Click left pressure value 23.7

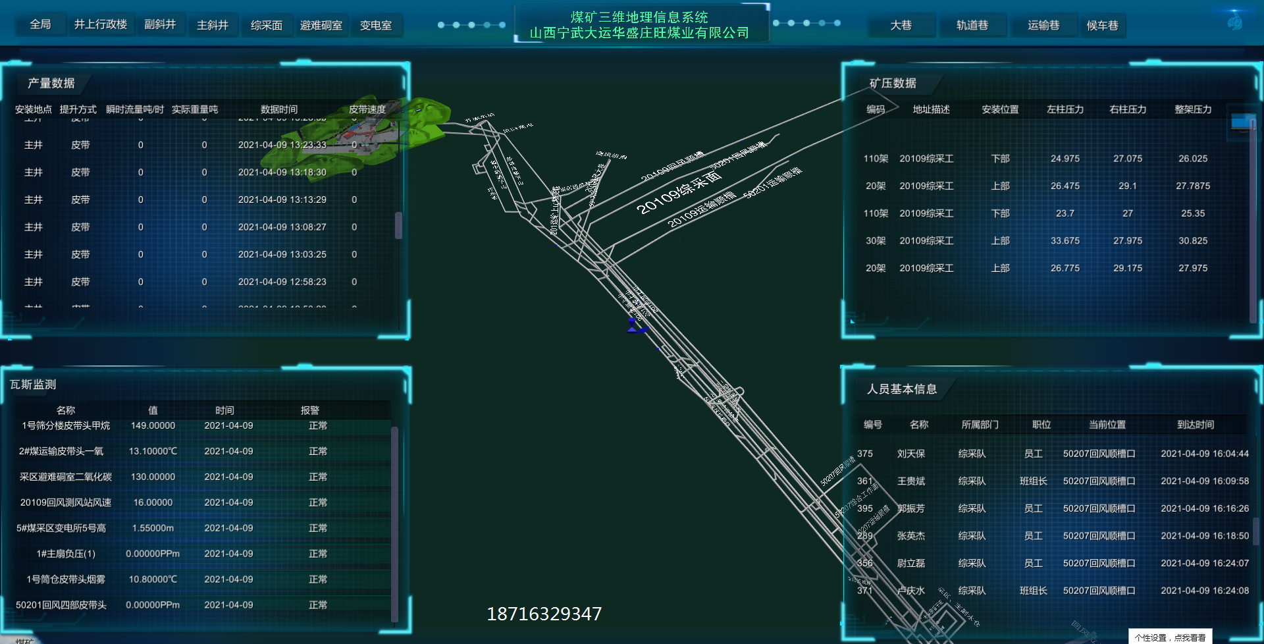pyautogui.click(x=1065, y=213)
